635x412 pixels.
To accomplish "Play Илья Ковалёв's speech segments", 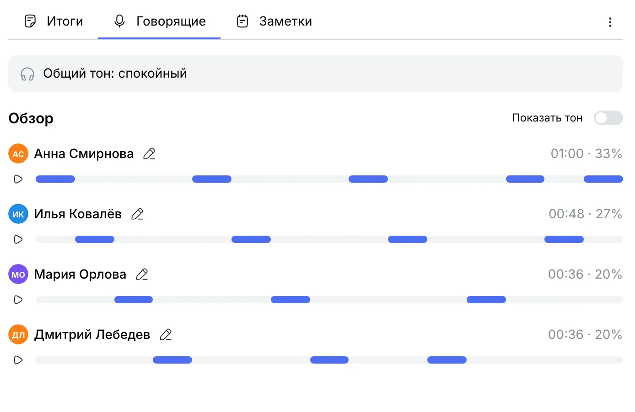I will (x=18, y=239).
